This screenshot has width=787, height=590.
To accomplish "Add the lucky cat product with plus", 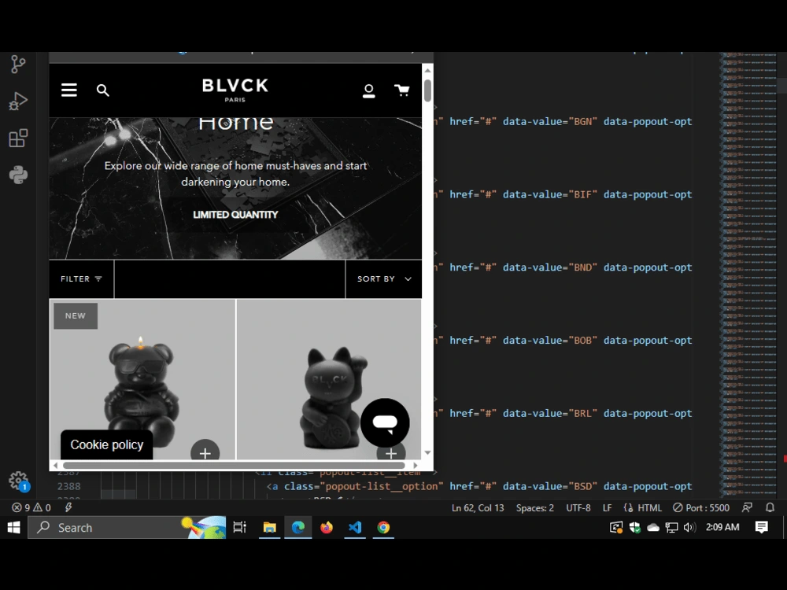I will (x=391, y=452).
